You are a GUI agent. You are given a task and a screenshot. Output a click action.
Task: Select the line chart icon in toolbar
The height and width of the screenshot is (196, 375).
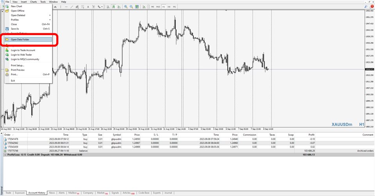(119, 7)
